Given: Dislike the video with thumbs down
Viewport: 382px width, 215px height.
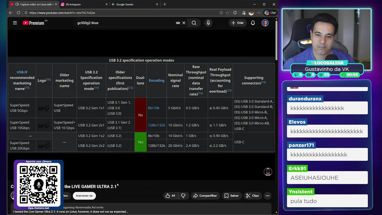Looking at the screenshot, I should tap(183, 196).
